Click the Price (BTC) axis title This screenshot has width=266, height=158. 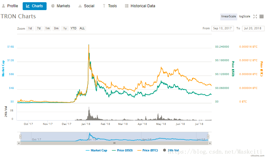point(262,69)
